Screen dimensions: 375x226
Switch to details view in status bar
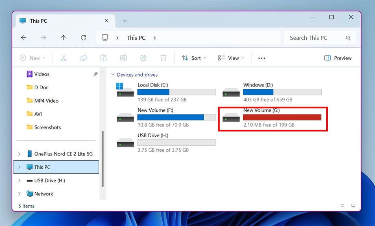[342, 205]
